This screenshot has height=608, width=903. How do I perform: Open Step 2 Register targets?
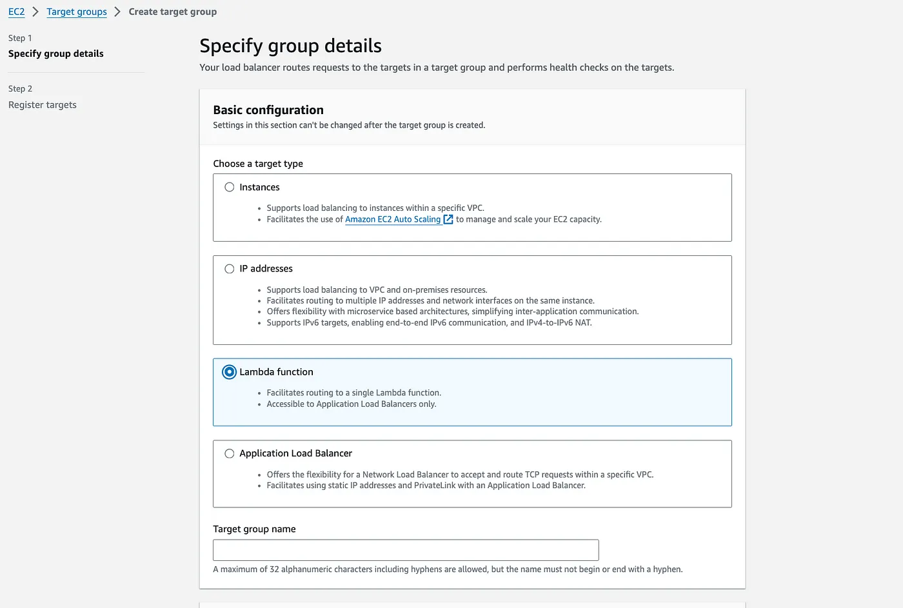coord(43,104)
